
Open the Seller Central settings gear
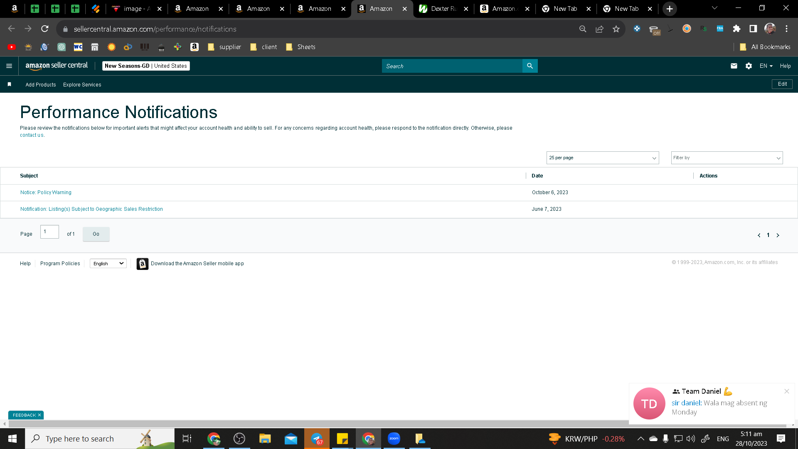pos(749,66)
